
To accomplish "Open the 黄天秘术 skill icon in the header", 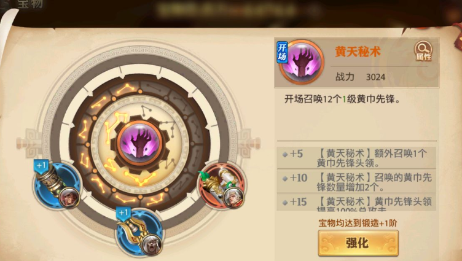I will tap(302, 63).
